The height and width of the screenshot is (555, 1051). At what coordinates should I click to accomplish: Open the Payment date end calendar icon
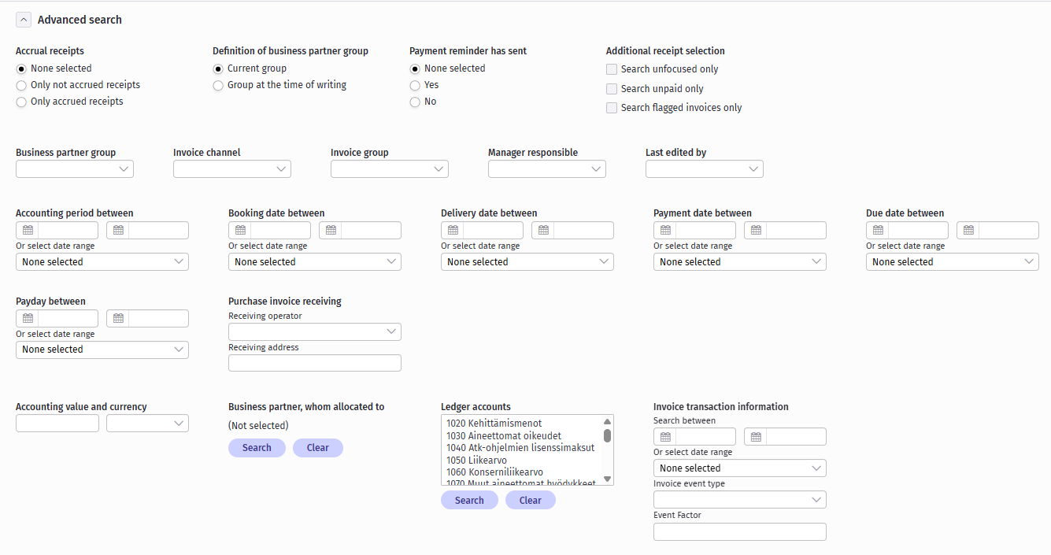coord(756,231)
